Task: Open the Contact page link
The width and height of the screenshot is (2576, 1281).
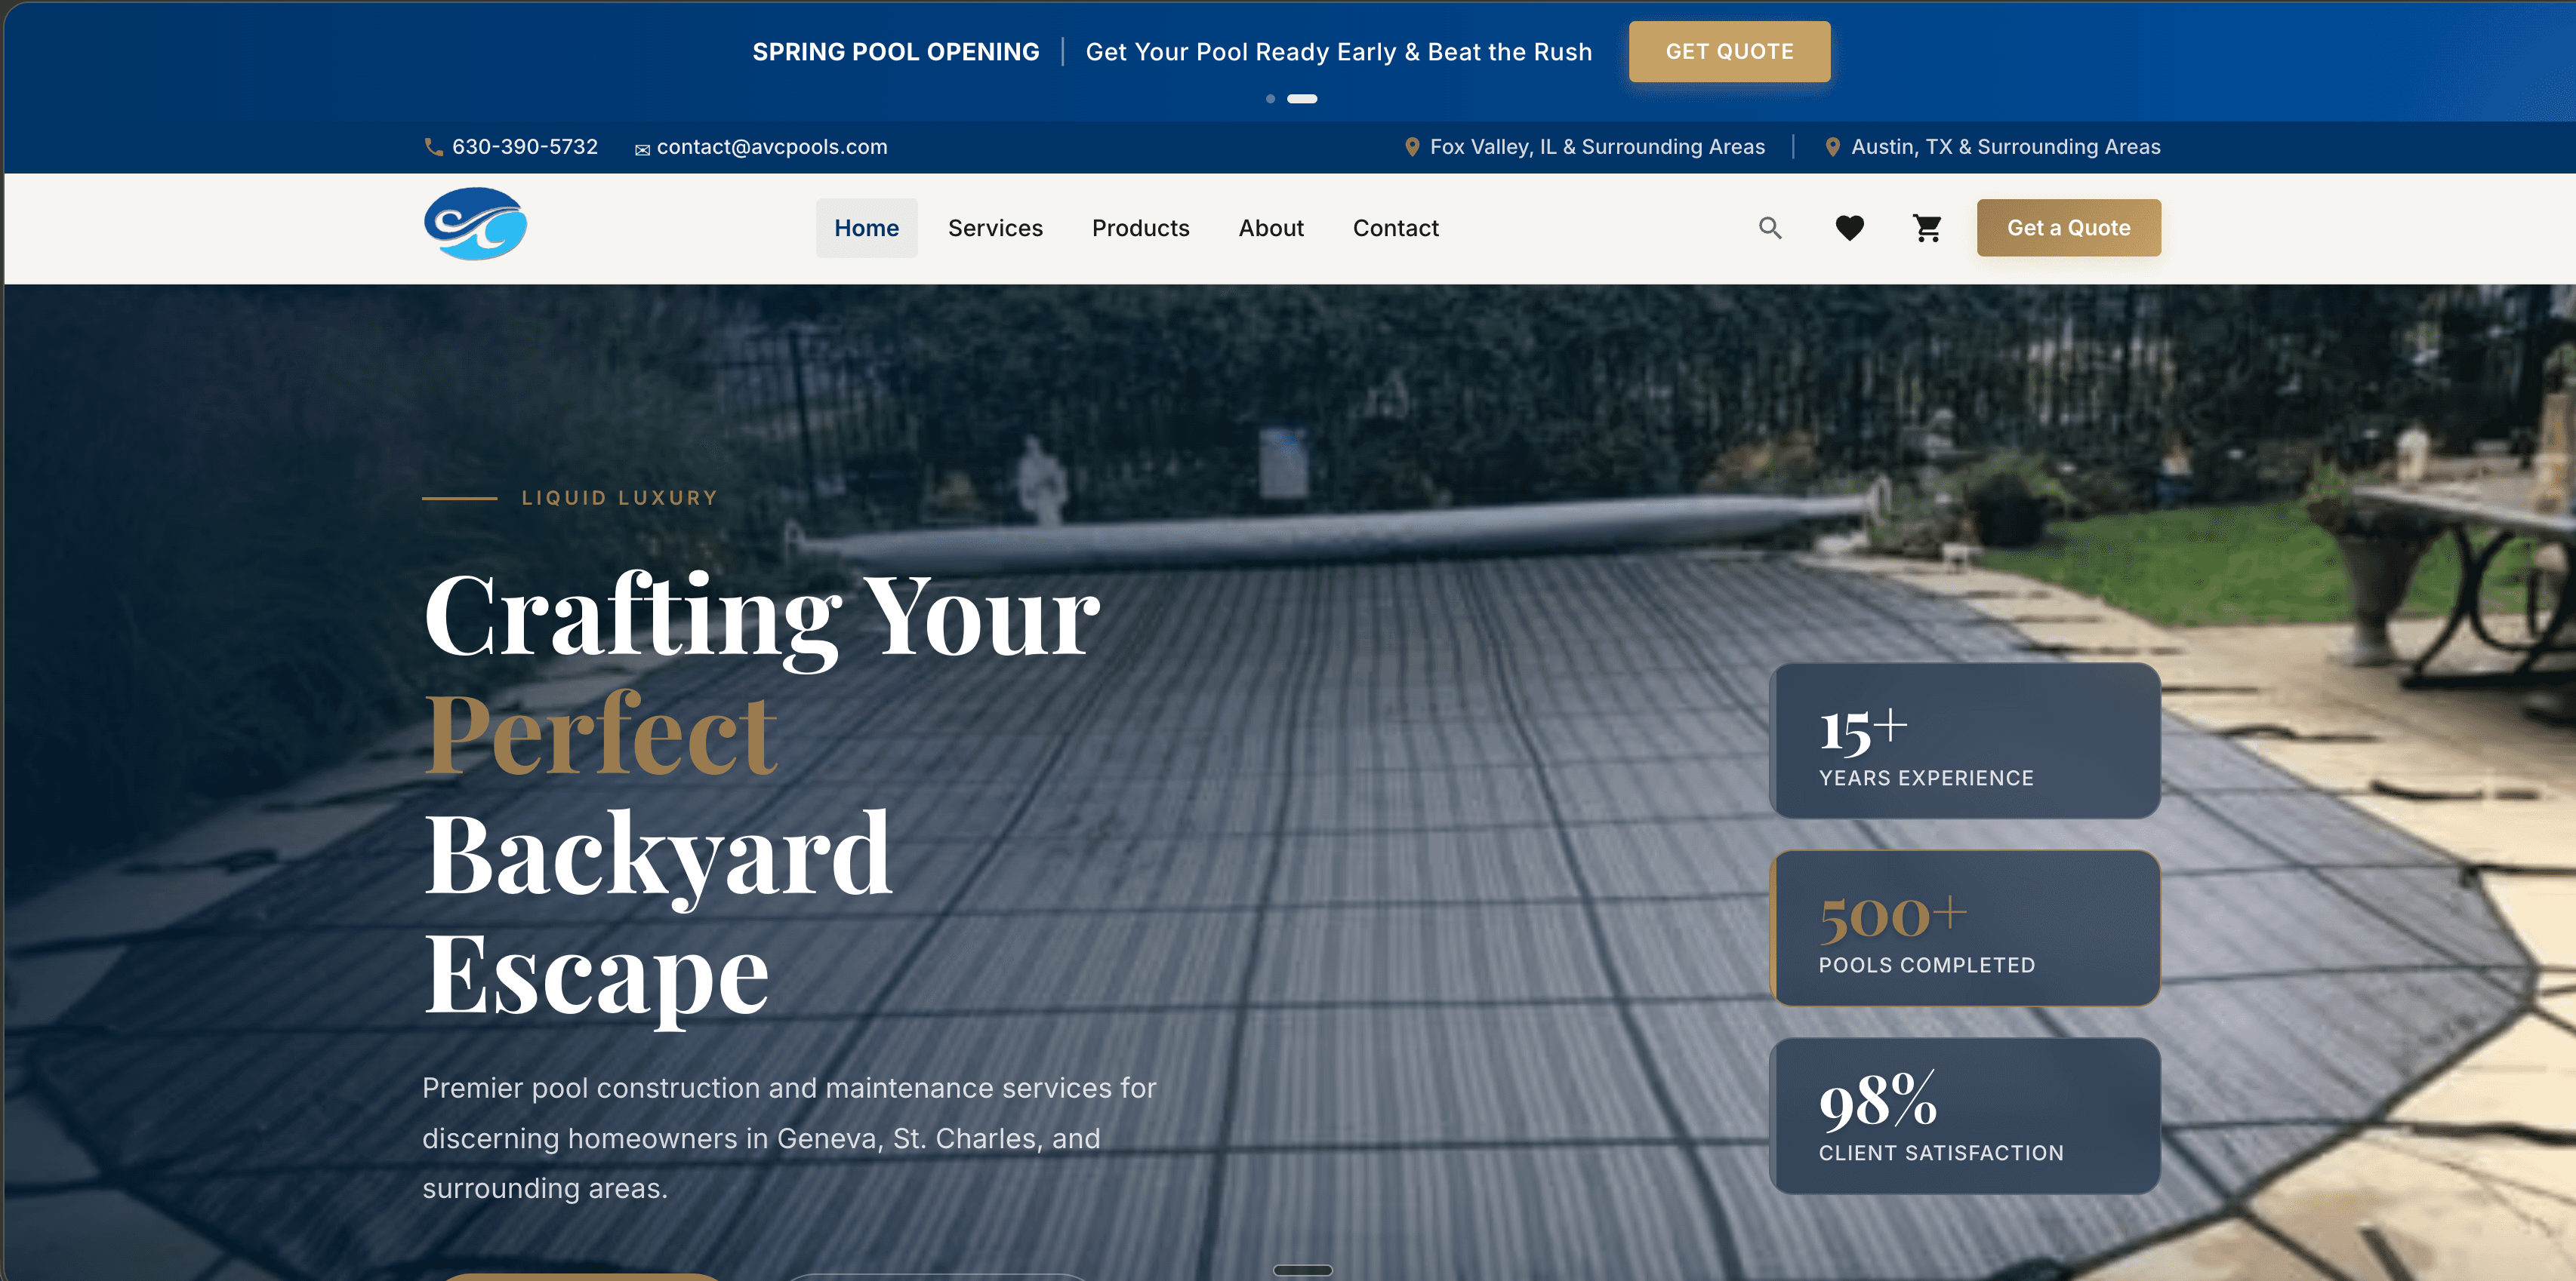Action: (1395, 228)
